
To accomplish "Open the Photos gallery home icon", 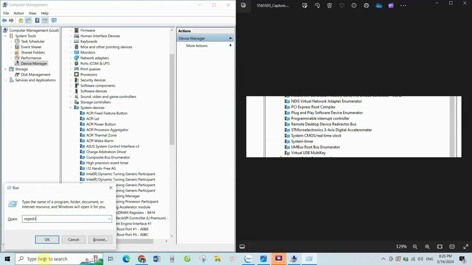I will pos(243,5).
